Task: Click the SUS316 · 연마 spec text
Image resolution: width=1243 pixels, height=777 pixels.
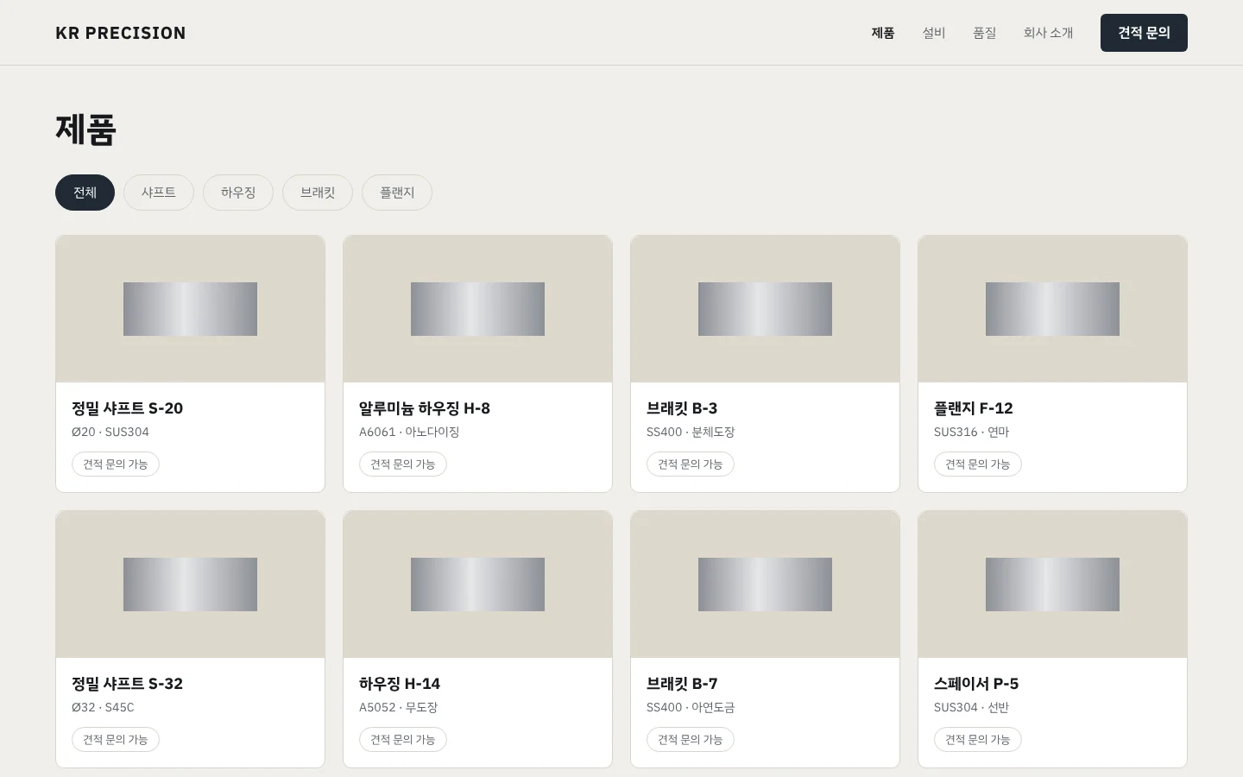Action: coord(972,432)
